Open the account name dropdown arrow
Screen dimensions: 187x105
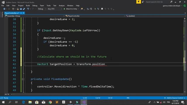point(182,6)
